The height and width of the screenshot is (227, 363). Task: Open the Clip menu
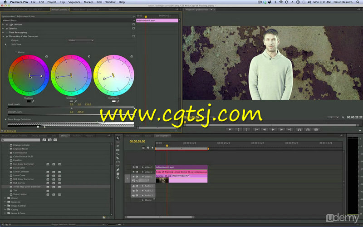(x=62, y=2)
